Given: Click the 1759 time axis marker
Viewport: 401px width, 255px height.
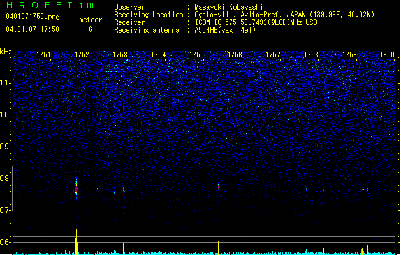Looking at the screenshot, I should click(x=349, y=54).
